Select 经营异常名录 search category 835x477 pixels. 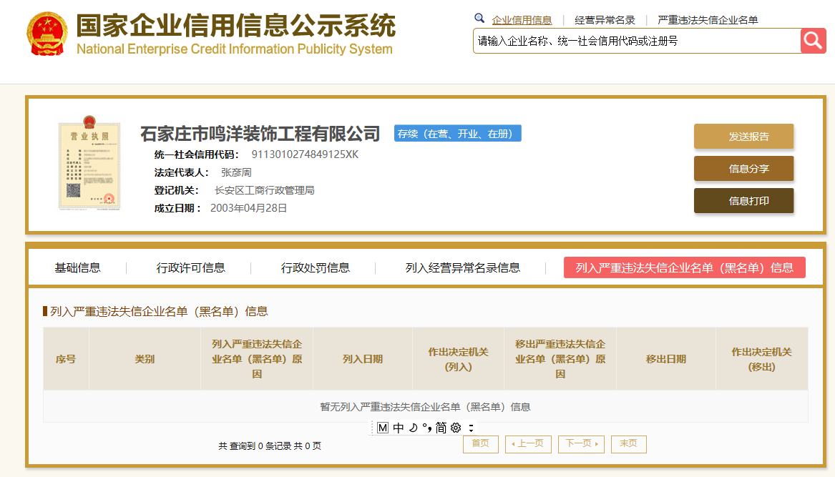(x=605, y=20)
